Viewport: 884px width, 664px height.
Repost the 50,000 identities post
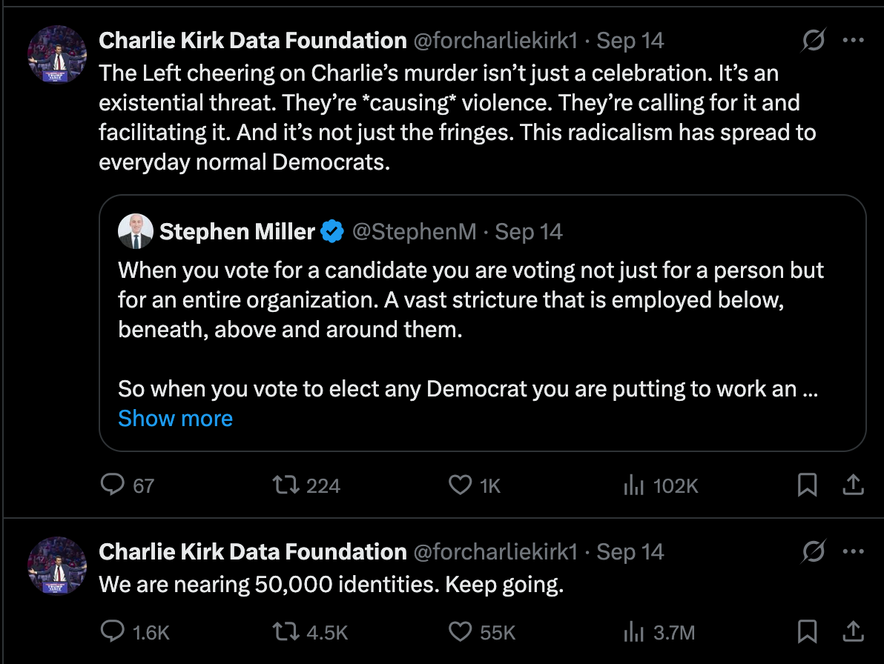pyautogui.click(x=284, y=631)
